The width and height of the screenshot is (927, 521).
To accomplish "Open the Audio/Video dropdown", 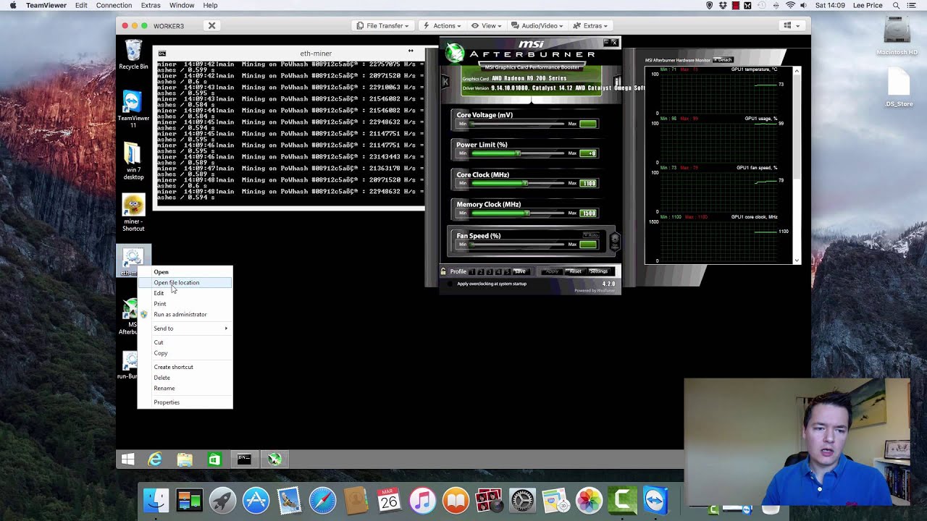I will 537,25.
